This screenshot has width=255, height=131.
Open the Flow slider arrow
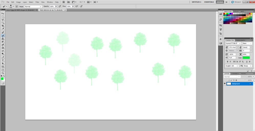click(x=73, y=6)
